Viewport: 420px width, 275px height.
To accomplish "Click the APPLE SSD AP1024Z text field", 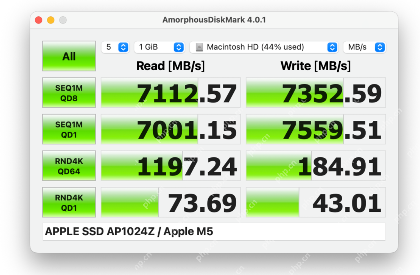I will pyautogui.click(x=214, y=232).
